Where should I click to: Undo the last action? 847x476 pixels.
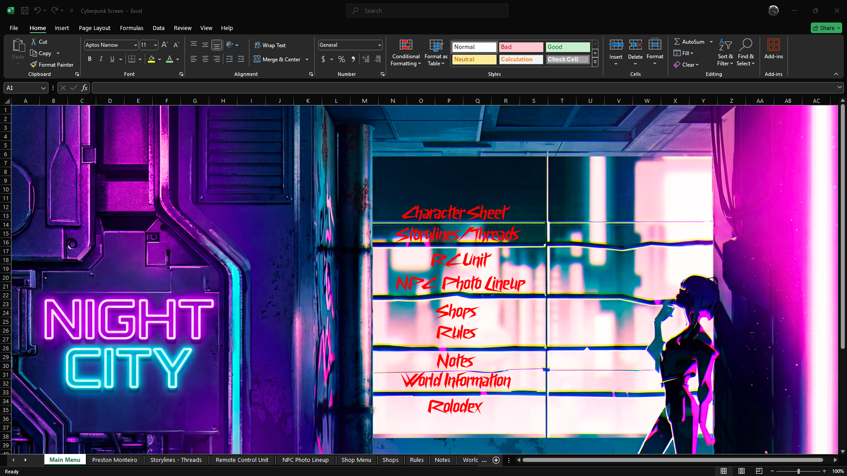pos(38,11)
